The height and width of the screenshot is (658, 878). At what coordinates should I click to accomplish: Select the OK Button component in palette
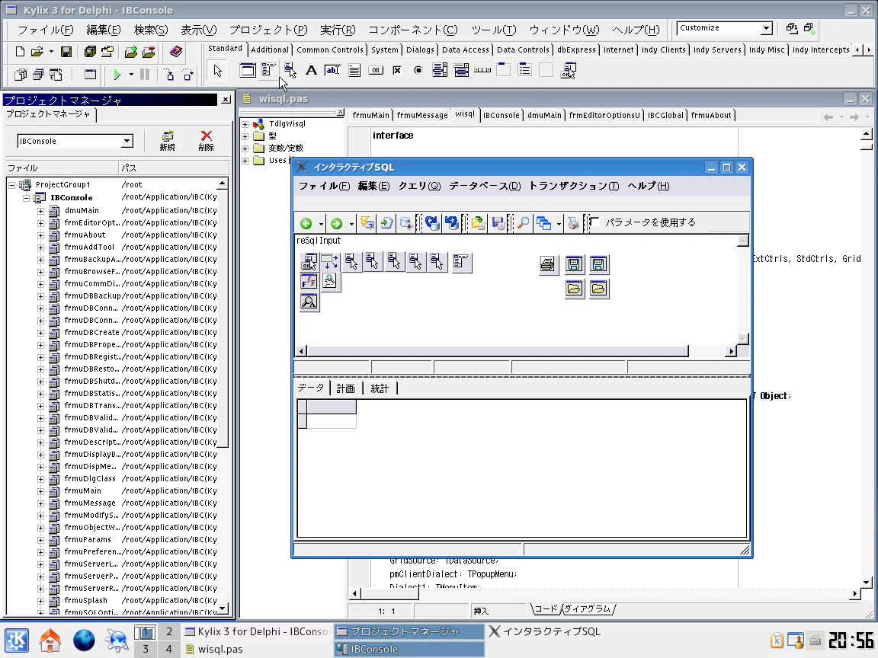(x=376, y=71)
